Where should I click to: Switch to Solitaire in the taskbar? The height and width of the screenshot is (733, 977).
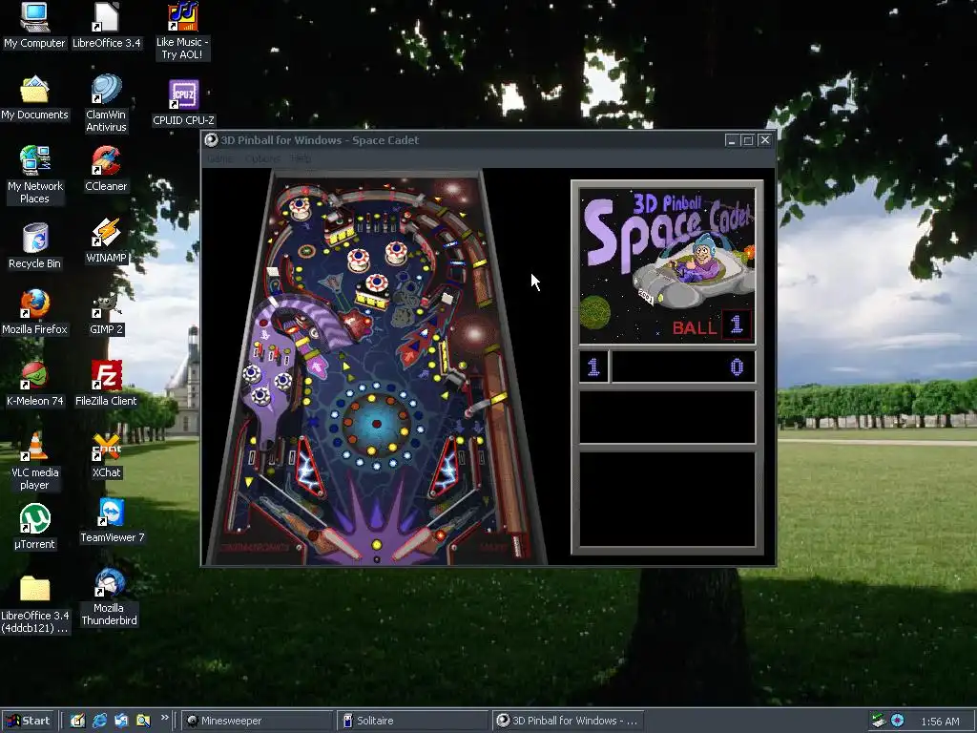(412, 721)
